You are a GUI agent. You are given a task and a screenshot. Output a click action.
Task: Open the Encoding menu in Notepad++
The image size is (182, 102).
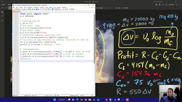pyautogui.click(x=30, y=8)
